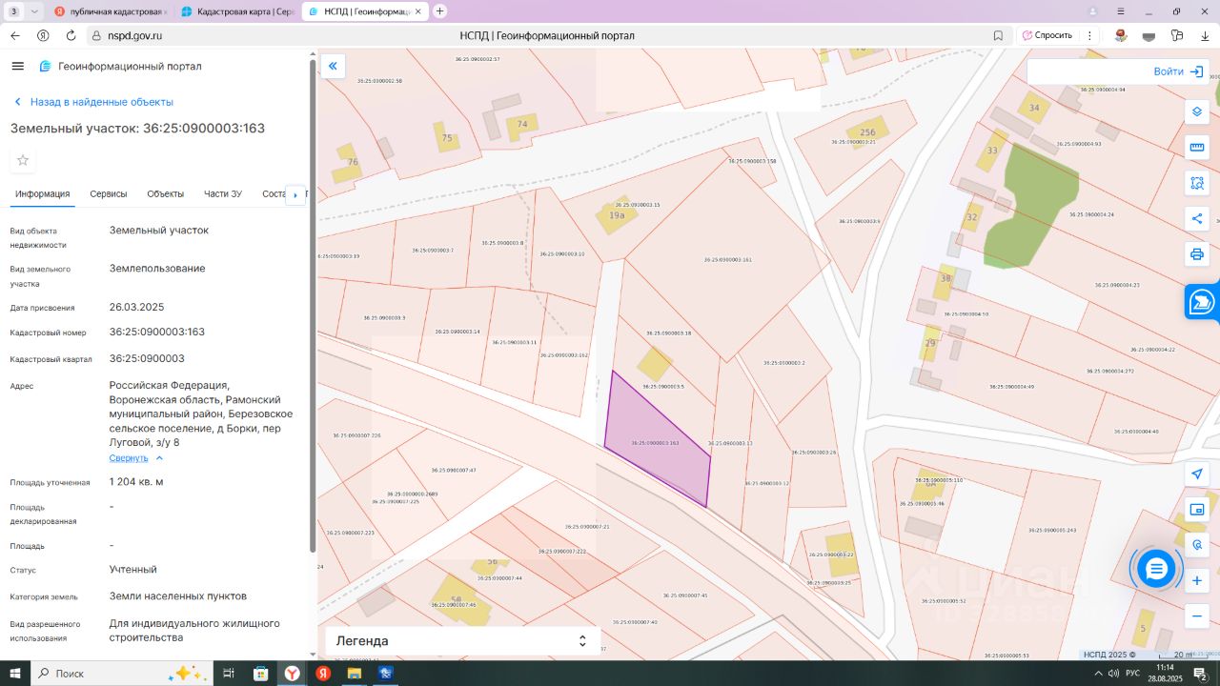This screenshot has height=686, width=1220.
Task: Open the chat support bubble
Action: click(1156, 569)
